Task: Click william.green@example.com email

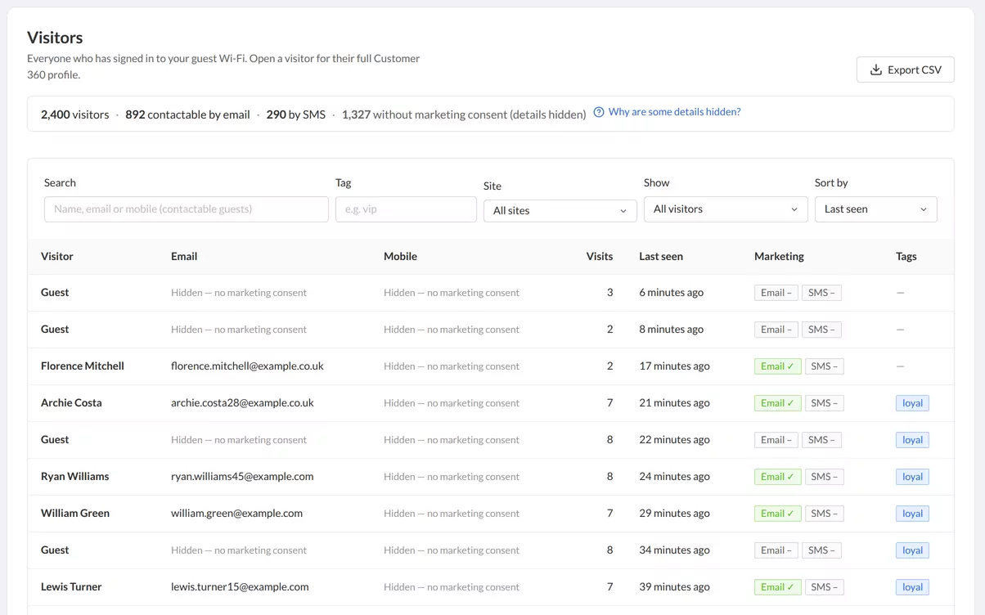Action: 236,513
